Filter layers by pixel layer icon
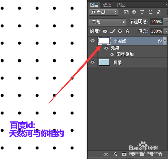168x159 pixels. click(126, 12)
